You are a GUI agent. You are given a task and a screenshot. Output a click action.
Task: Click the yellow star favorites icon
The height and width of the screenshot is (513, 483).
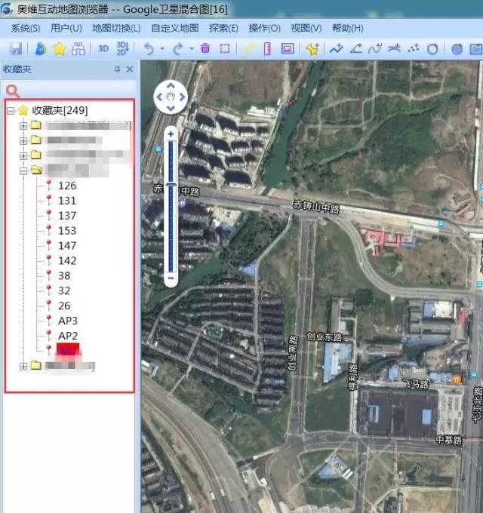[x=59, y=49]
